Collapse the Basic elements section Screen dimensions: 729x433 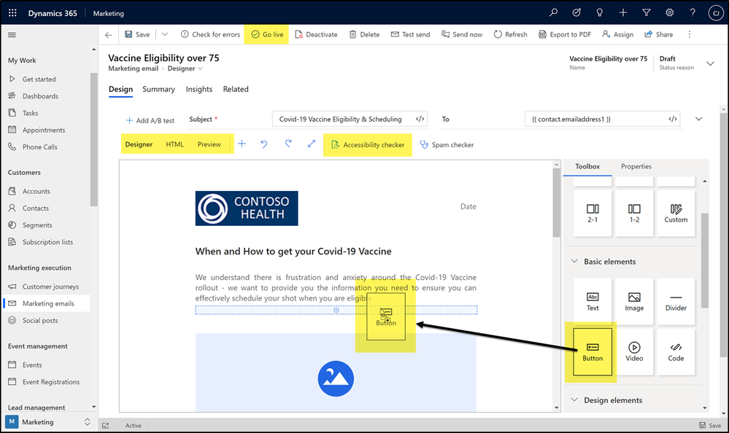point(574,262)
